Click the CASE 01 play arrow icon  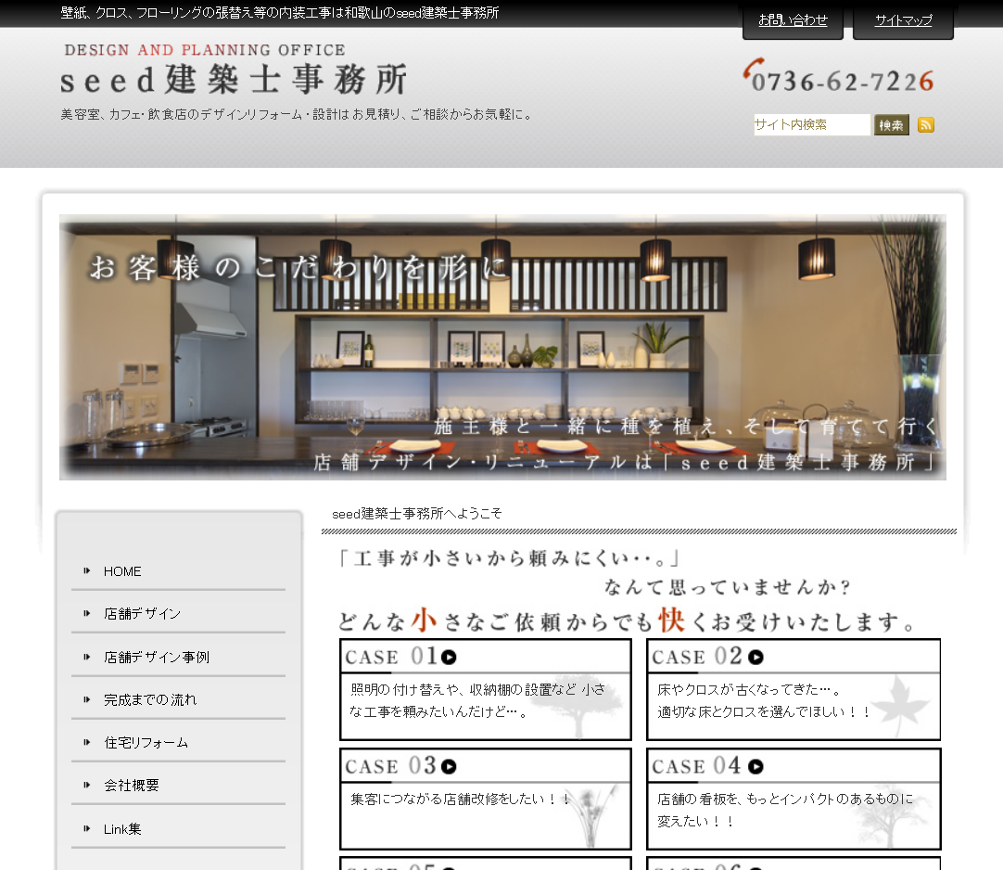(x=450, y=658)
